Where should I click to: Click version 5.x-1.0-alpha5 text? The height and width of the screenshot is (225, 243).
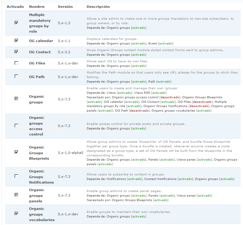pyautogui.click(x=71, y=153)
